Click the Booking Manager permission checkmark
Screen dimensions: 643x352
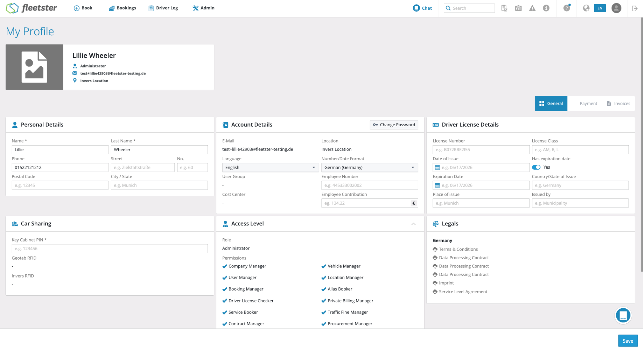point(225,289)
